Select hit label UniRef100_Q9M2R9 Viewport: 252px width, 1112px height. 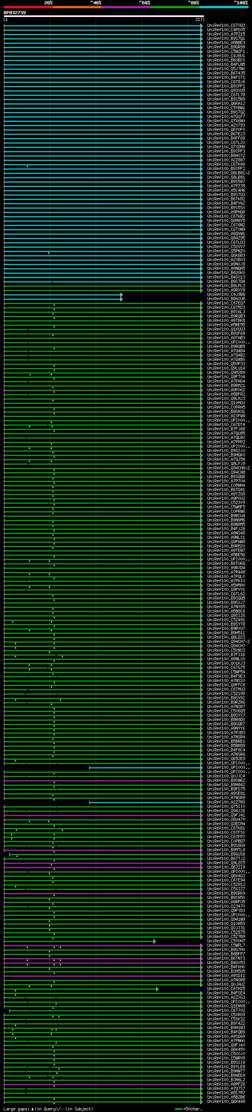coord(226,372)
